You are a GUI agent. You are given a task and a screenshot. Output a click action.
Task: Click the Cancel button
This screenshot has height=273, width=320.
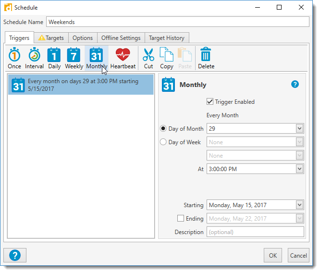click(298, 255)
